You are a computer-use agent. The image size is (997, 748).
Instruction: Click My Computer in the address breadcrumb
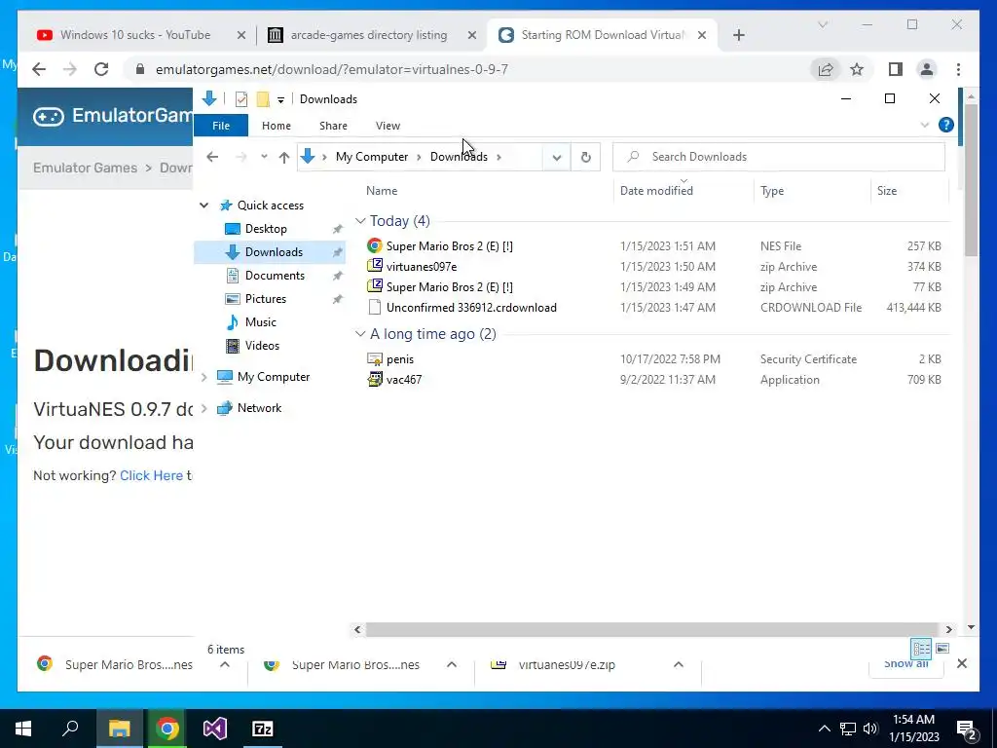[372, 157]
